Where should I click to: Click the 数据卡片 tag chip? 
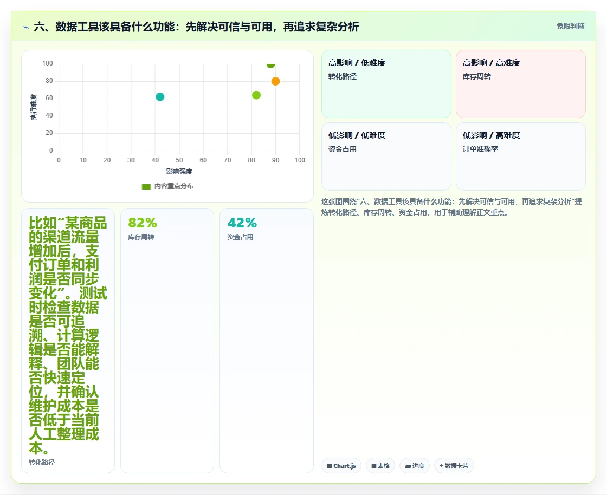click(454, 466)
